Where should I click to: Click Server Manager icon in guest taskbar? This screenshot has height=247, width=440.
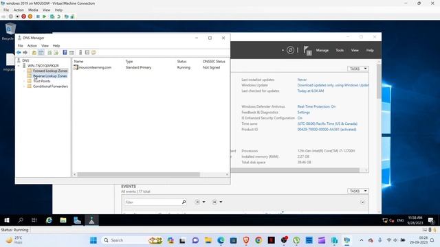(x=77, y=220)
